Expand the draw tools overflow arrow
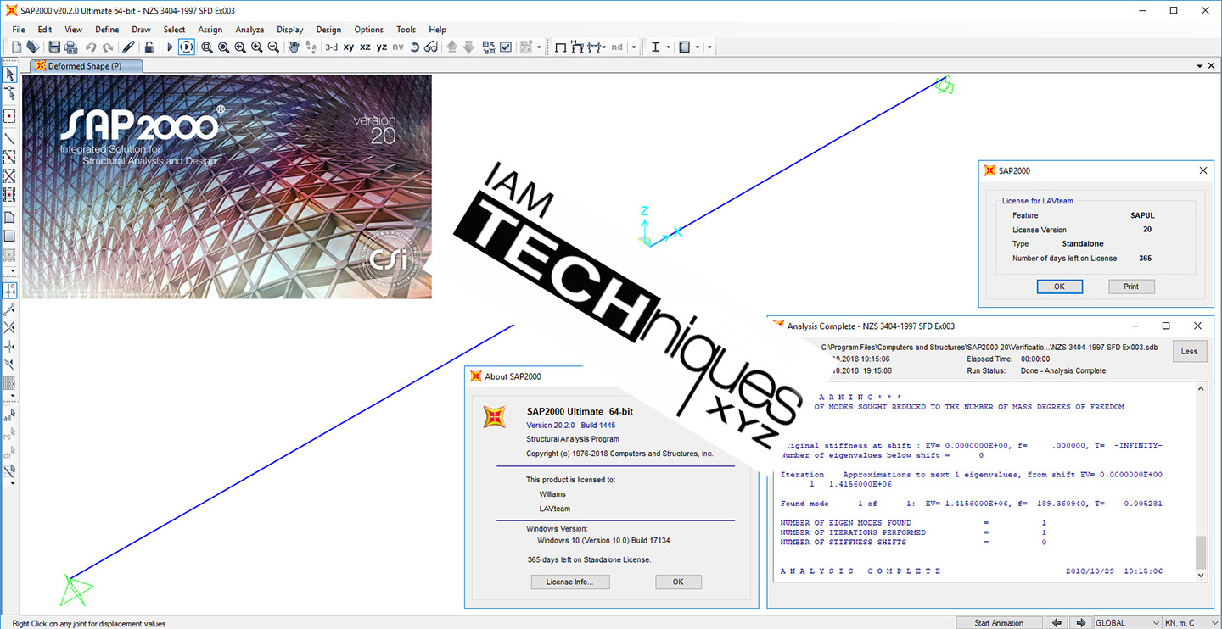The image size is (1222, 629). [x=12, y=271]
